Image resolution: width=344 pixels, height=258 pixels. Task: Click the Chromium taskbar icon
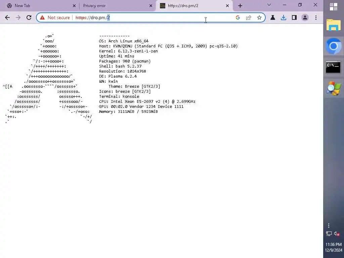[x=334, y=46]
